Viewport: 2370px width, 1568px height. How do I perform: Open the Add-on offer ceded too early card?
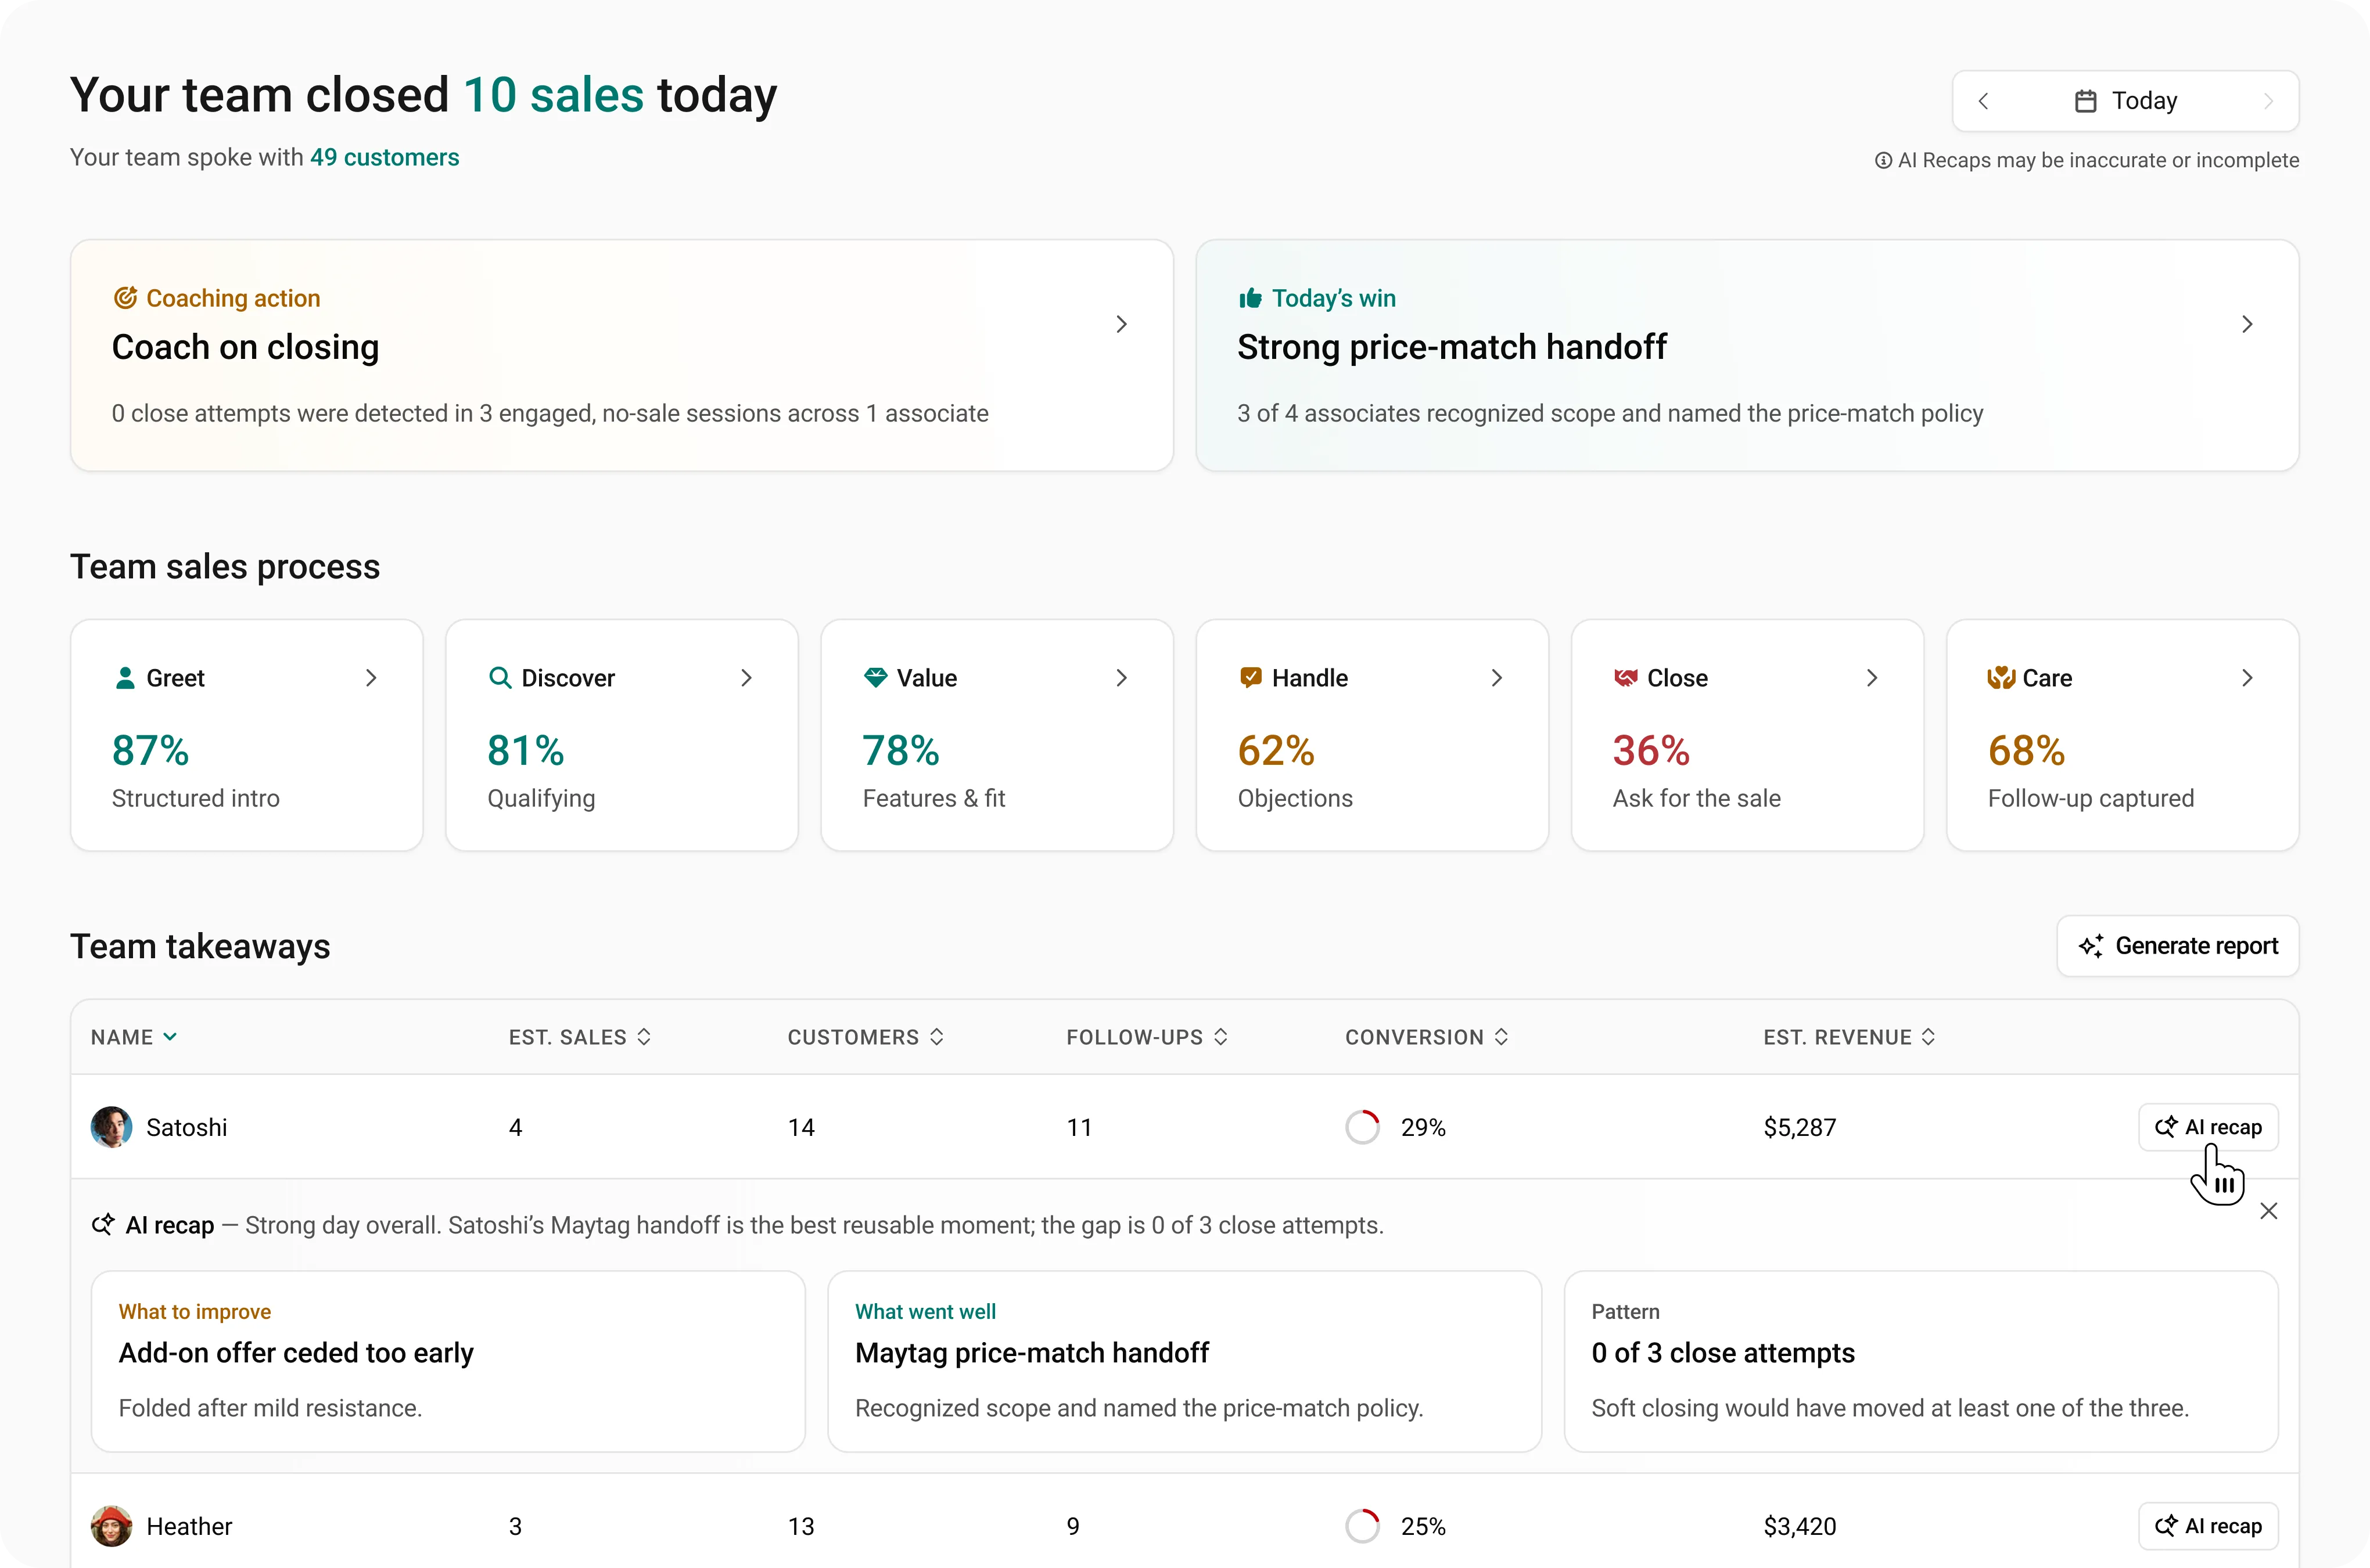point(448,1361)
